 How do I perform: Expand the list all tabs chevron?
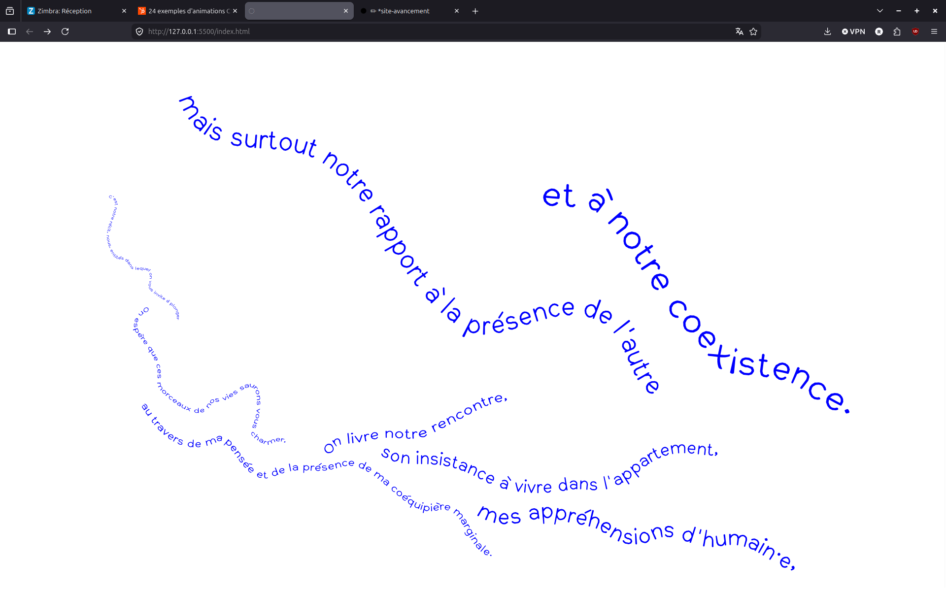(879, 11)
